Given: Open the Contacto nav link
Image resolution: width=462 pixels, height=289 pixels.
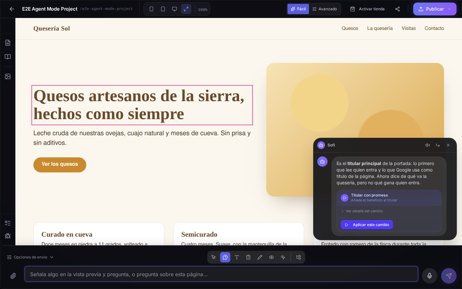Looking at the screenshot, I should pyautogui.click(x=434, y=28).
